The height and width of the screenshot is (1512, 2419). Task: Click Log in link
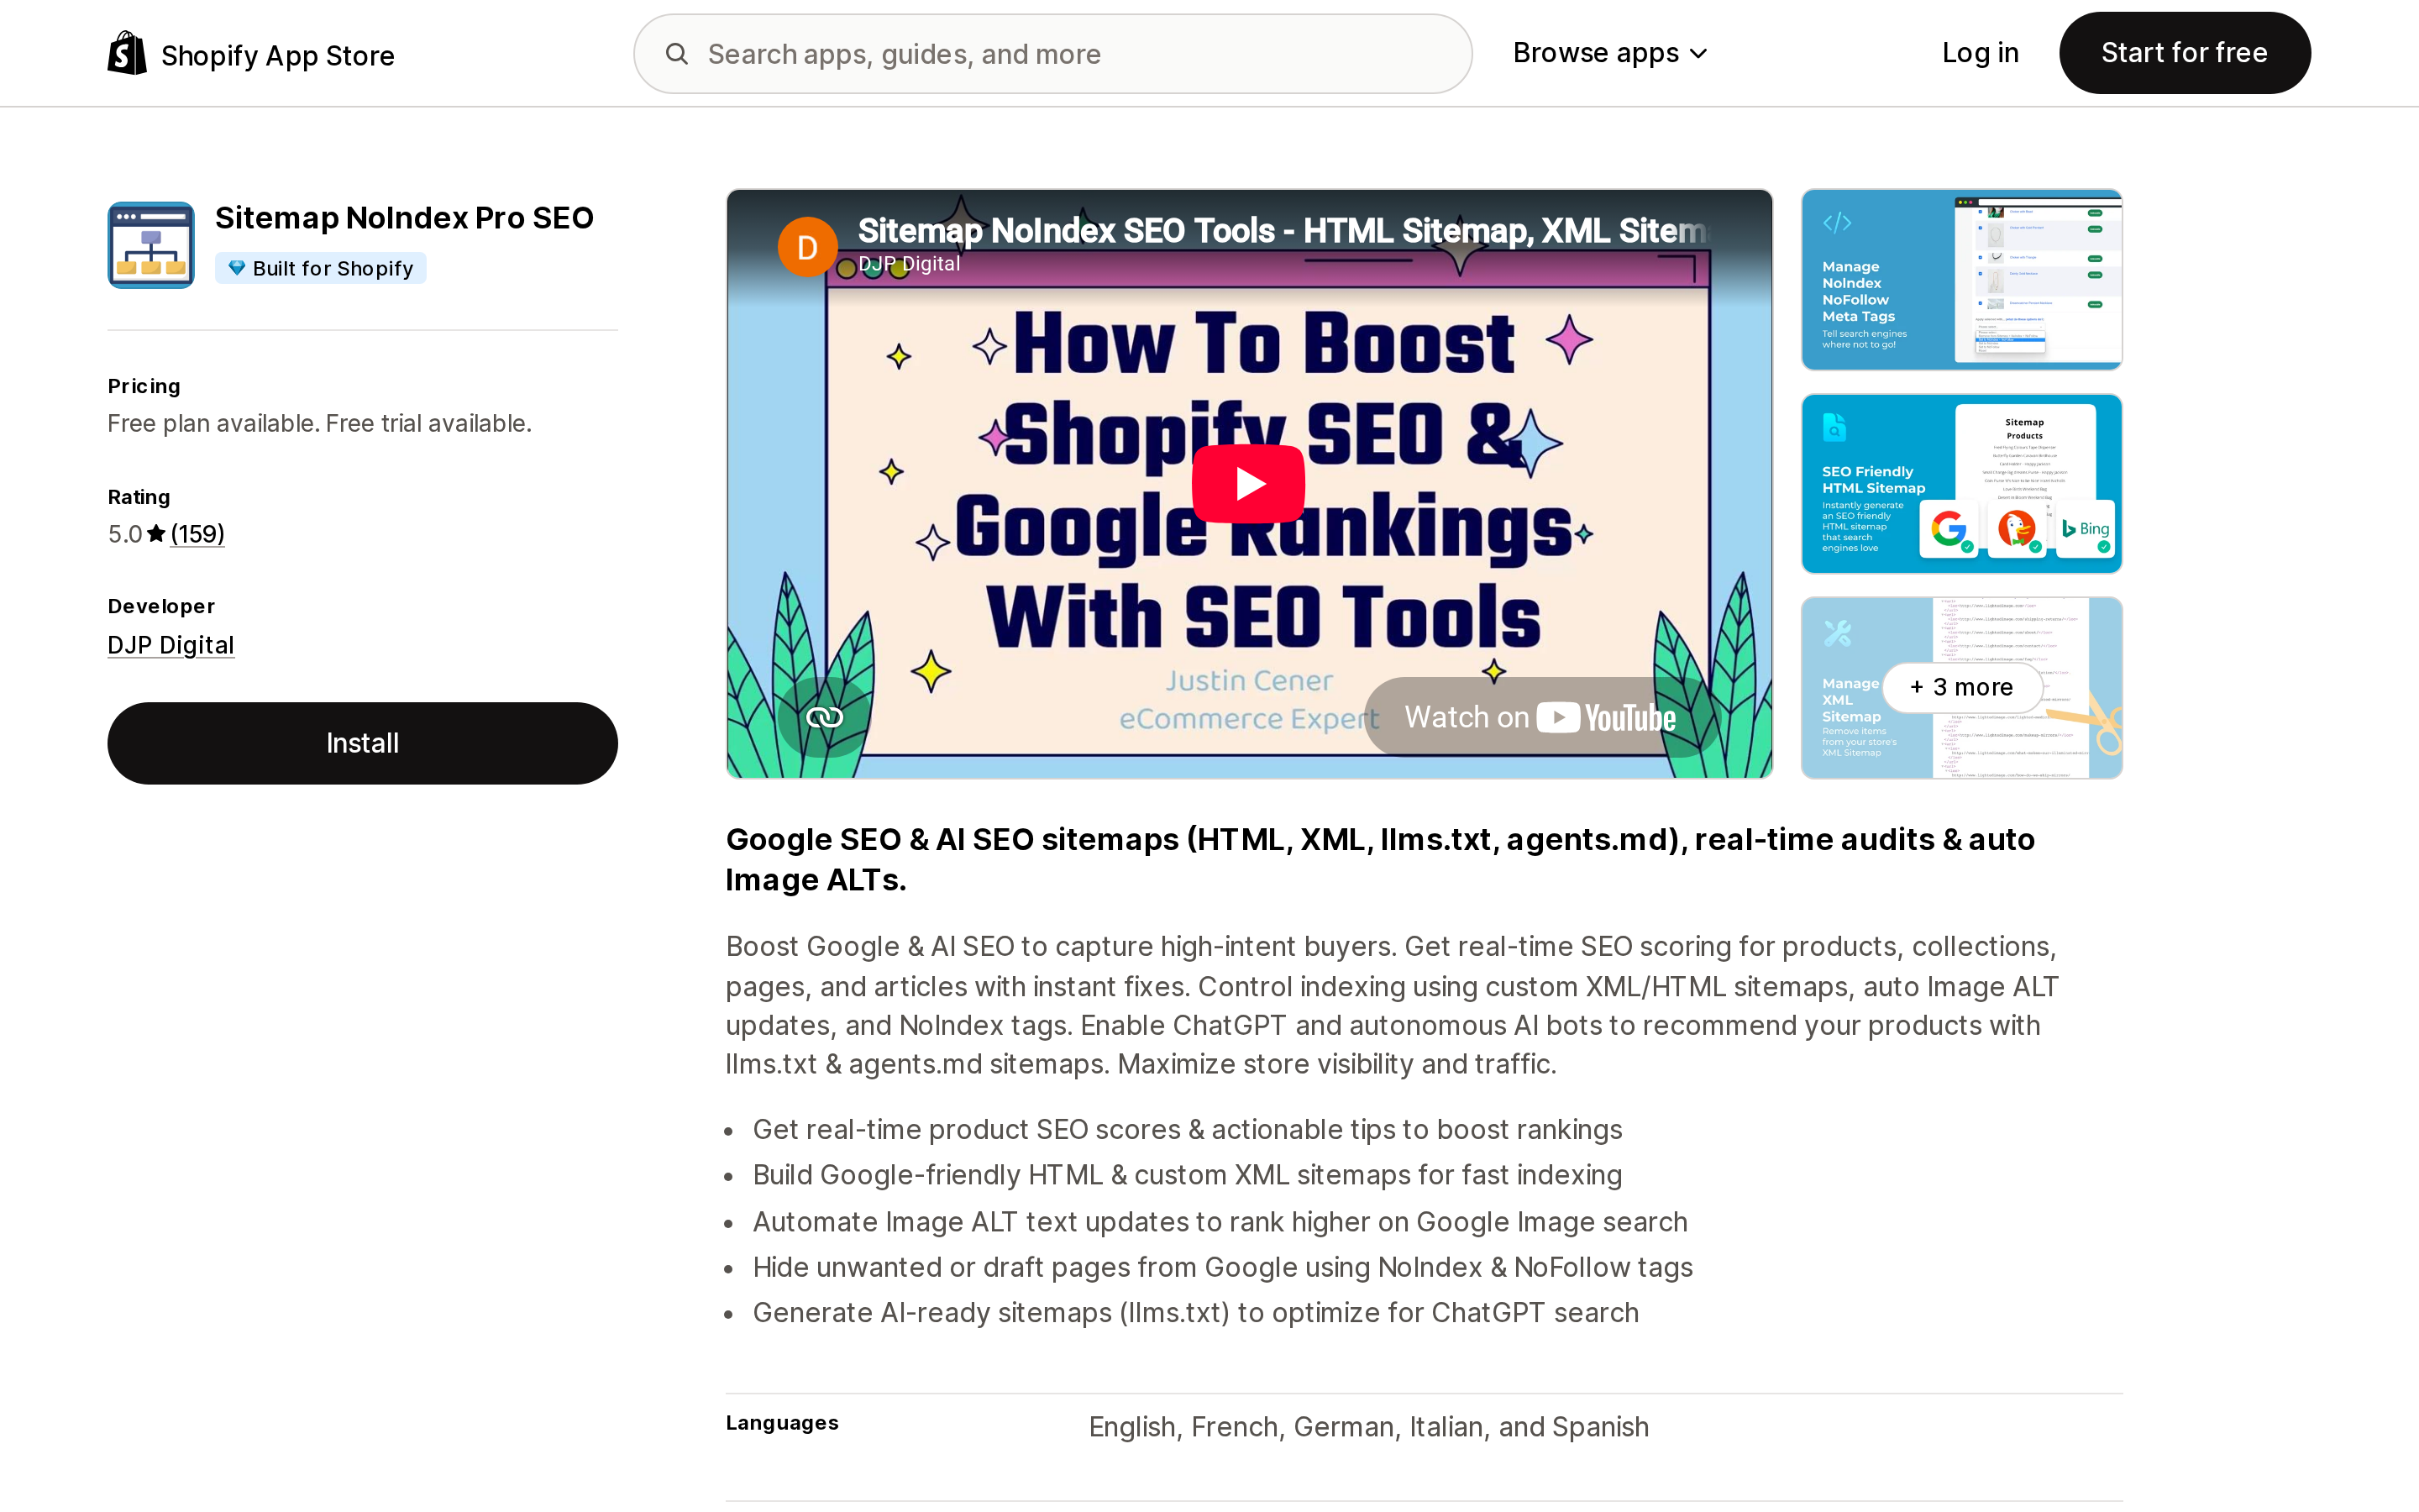pos(1981,53)
